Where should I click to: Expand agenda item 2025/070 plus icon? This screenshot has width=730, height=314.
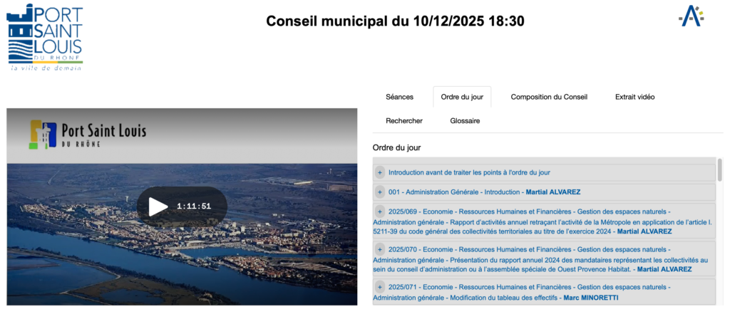(380, 249)
